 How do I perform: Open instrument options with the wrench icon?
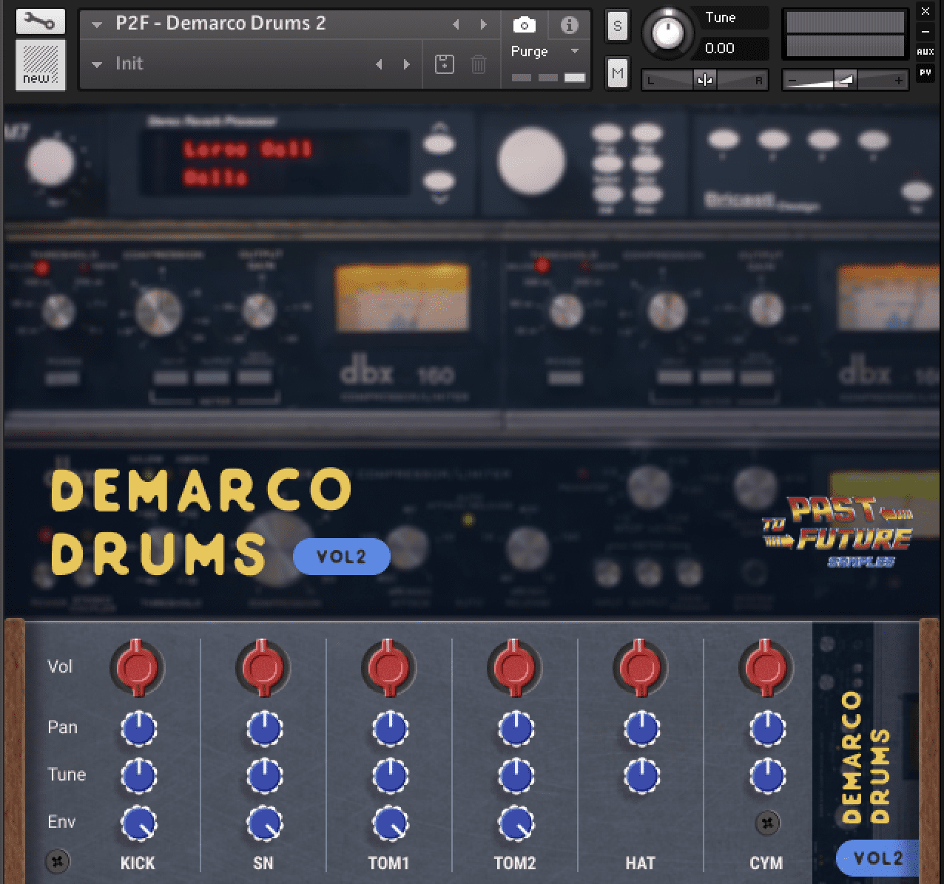point(40,21)
